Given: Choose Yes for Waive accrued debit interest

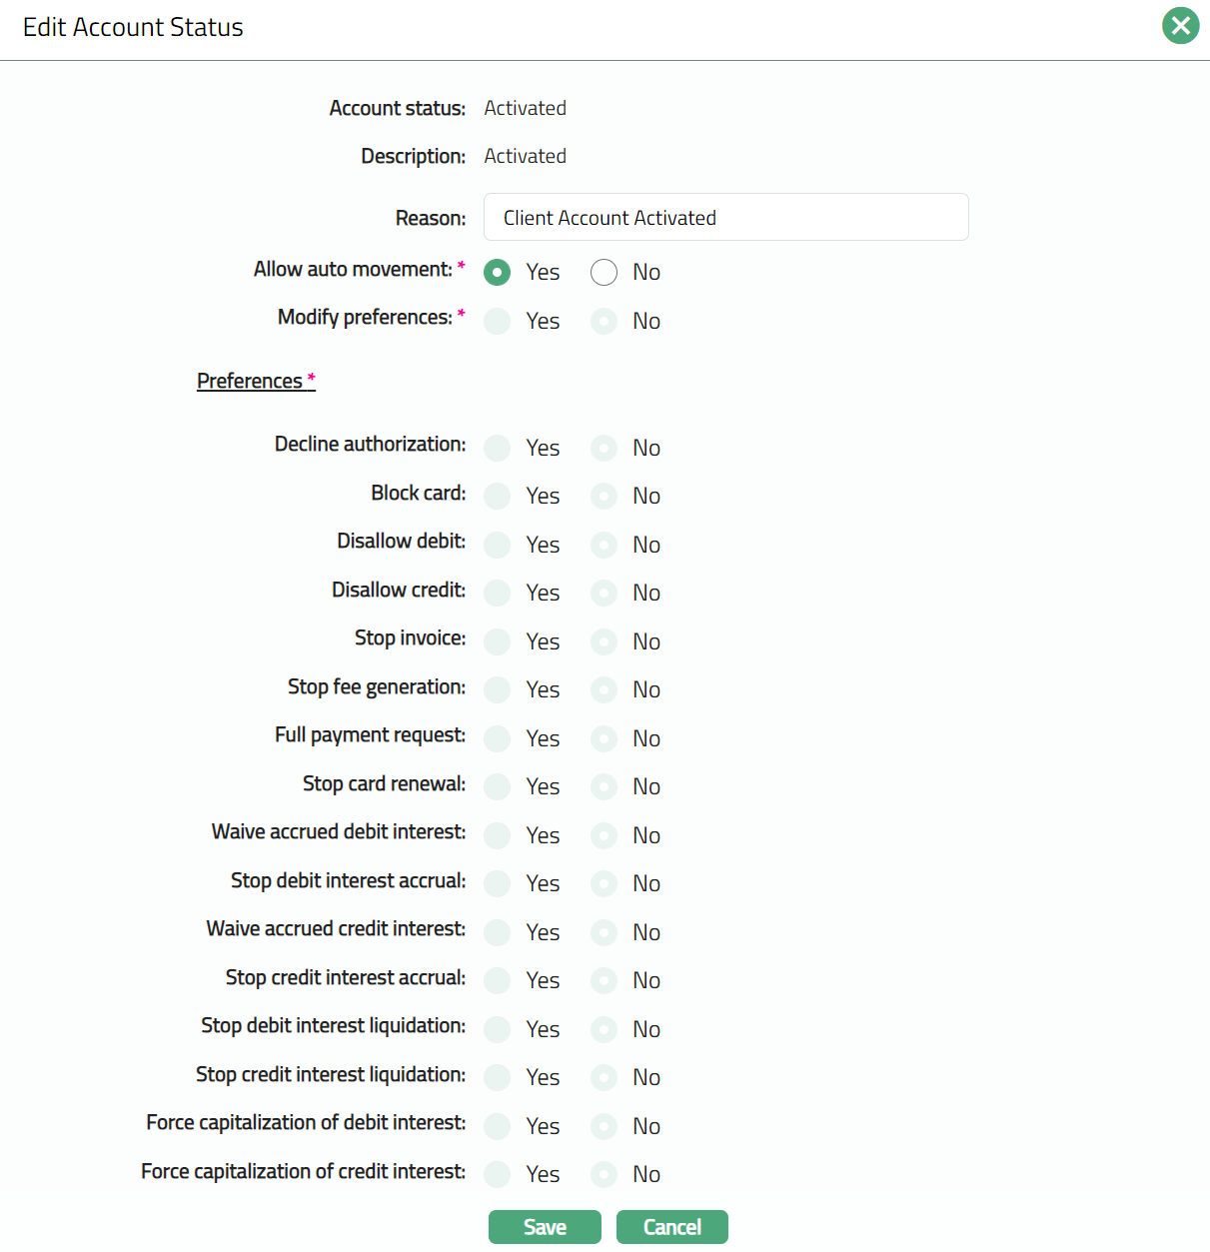Looking at the screenshot, I should pyautogui.click(x=498, y=836).
